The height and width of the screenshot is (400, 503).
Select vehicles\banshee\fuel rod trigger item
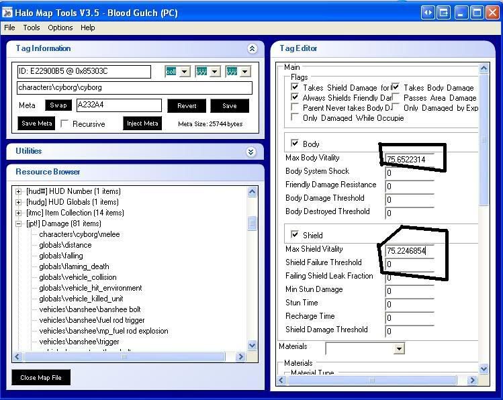pyautogui.click(x=92, y=320)
